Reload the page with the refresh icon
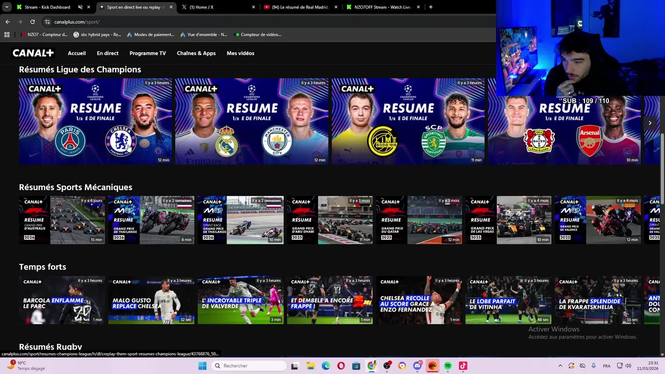 coord(32,22)
